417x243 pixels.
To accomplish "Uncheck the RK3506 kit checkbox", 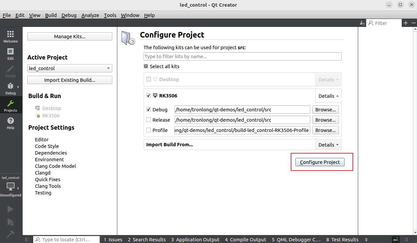I will (149, 95).
